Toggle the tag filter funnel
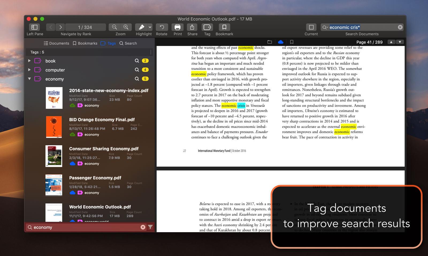 tap(150, 227)
